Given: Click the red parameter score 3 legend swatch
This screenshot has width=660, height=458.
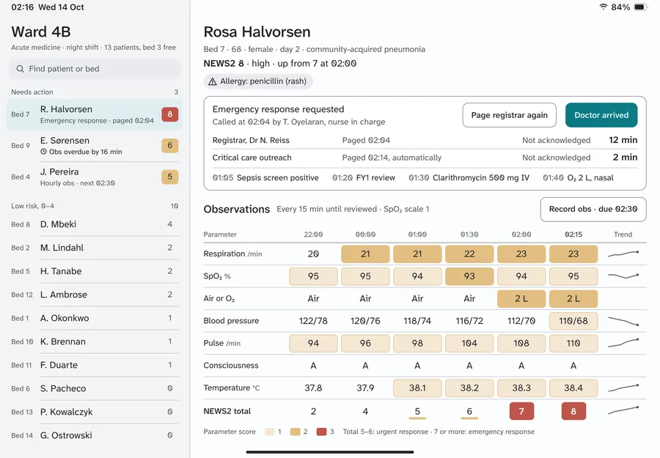Looking at the screenshot, I should pyautogui.click(x=322, y=432).
